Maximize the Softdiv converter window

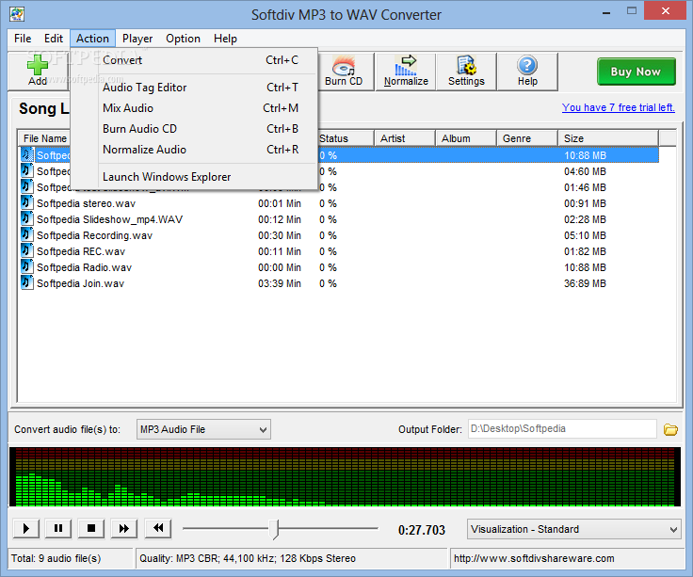tap(632, 11)
